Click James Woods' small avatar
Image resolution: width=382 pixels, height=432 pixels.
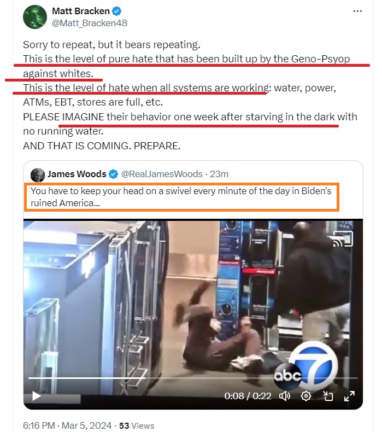pos(38,174)
